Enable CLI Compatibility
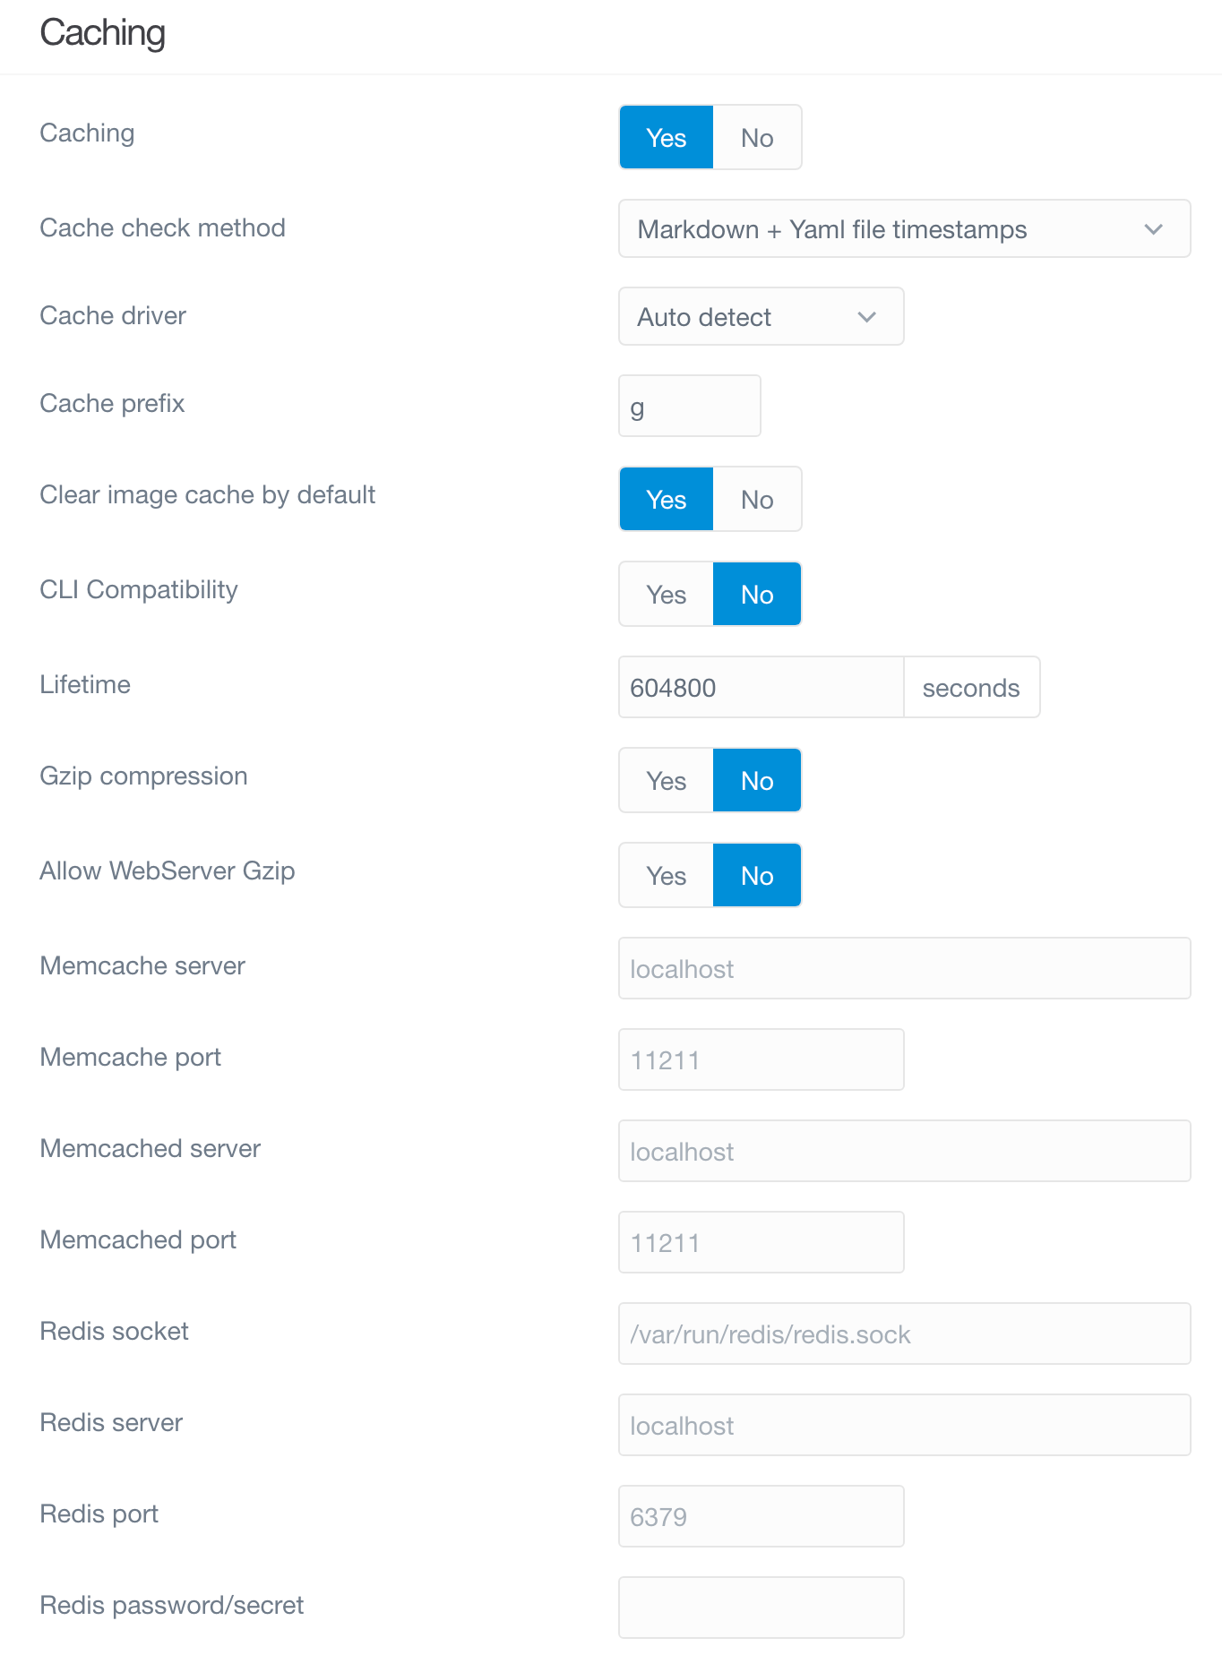The image size is (1222, 1655). [665, 594]
